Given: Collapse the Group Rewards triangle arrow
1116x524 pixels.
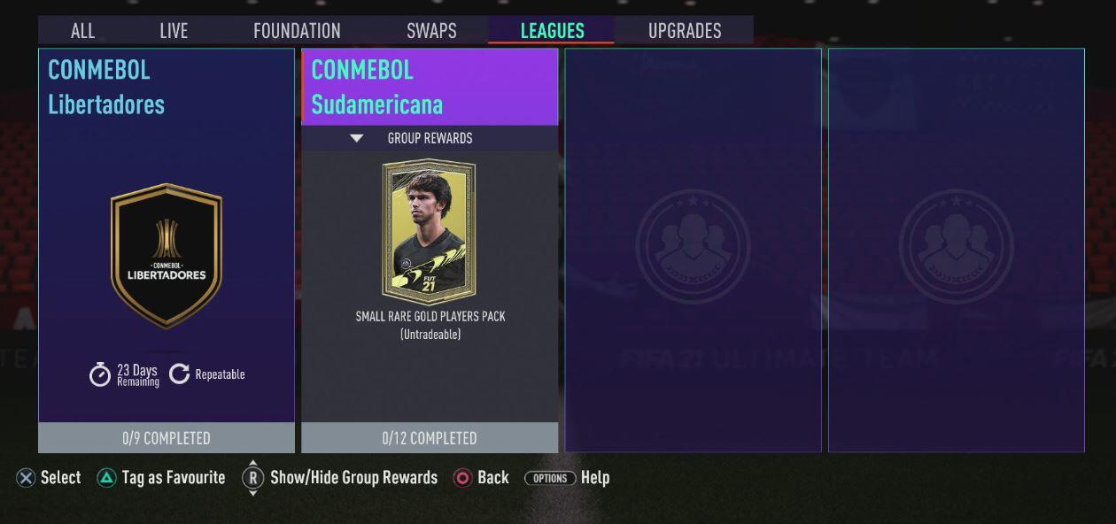Looking at the screenshot, I should [356, 138].
